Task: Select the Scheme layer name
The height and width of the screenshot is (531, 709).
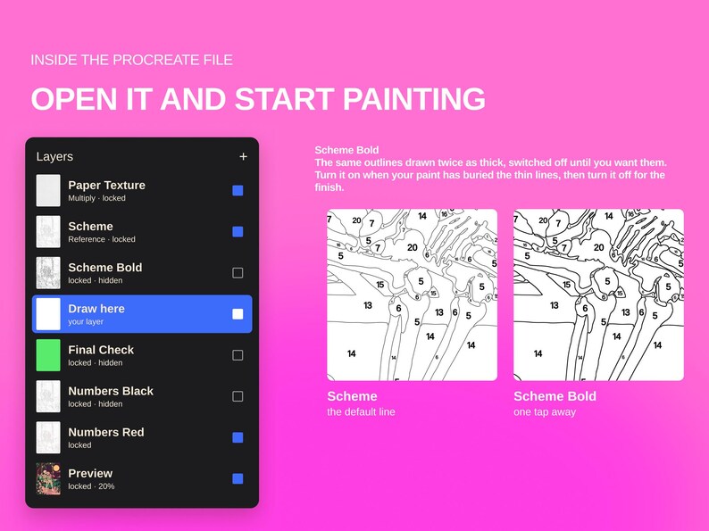Action: pos(90,227)
